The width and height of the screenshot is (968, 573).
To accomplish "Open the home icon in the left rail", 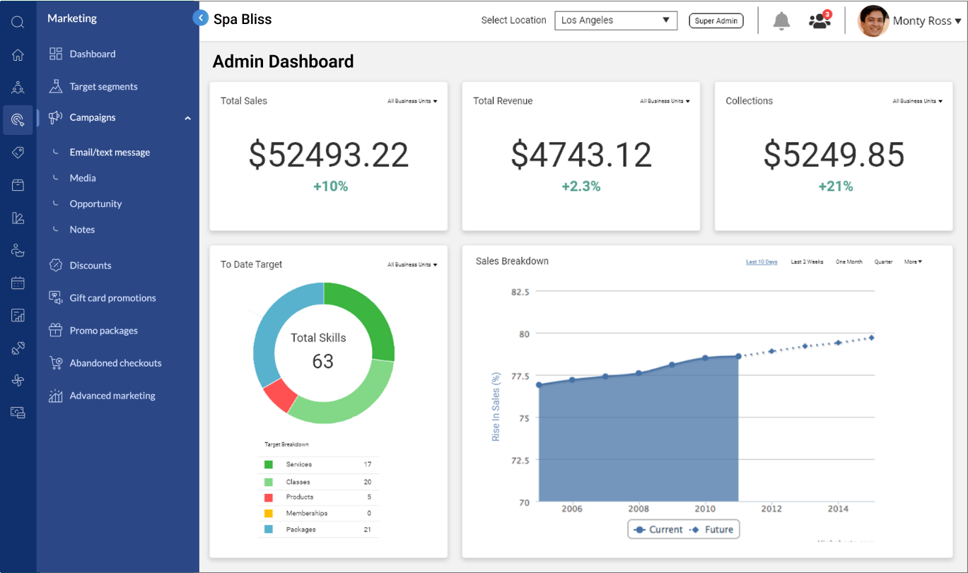I will [18, 55].
